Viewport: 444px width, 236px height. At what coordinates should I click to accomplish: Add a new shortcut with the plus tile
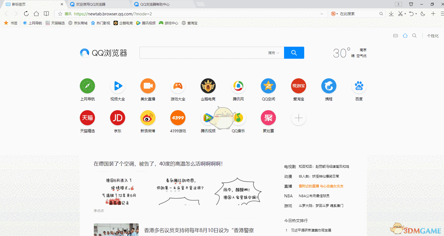point(299,118)
